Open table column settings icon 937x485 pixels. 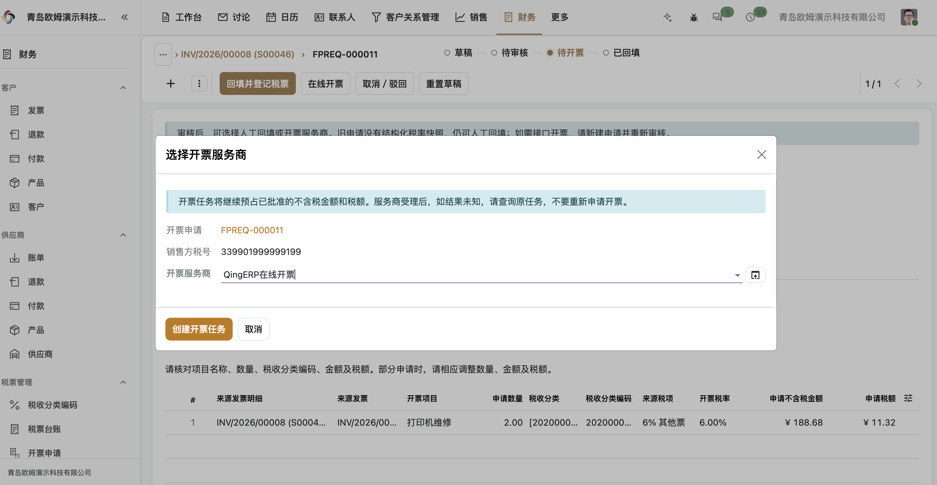click(908, 398)
